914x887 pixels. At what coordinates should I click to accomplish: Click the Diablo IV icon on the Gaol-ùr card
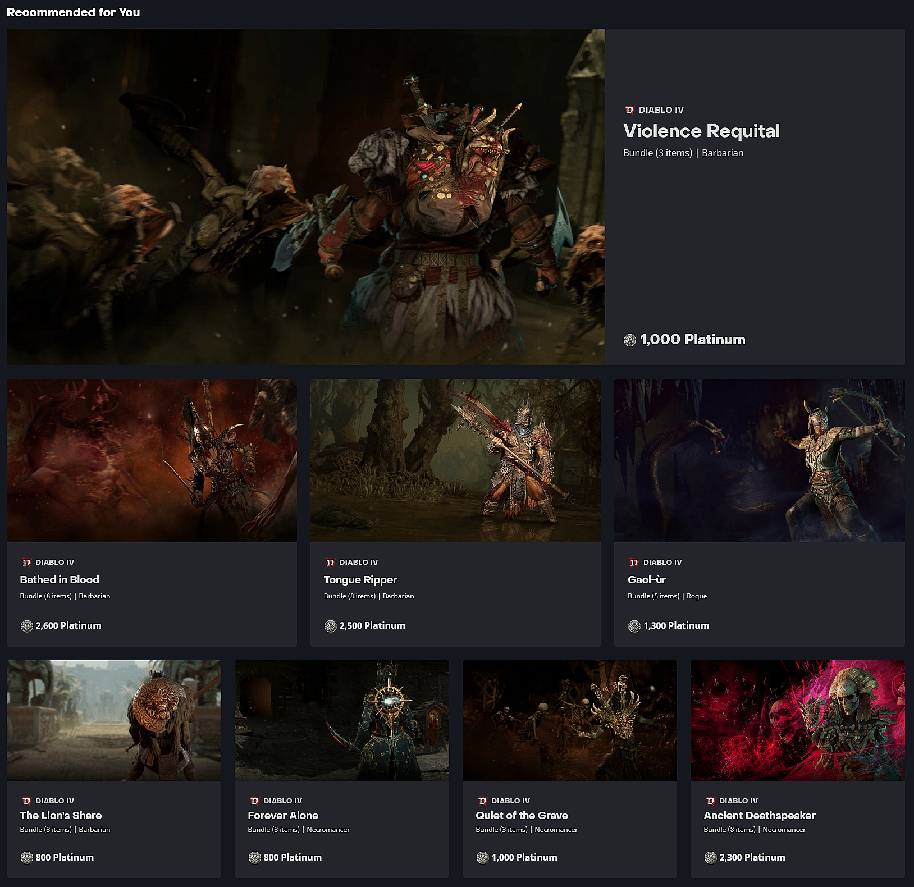634,562
